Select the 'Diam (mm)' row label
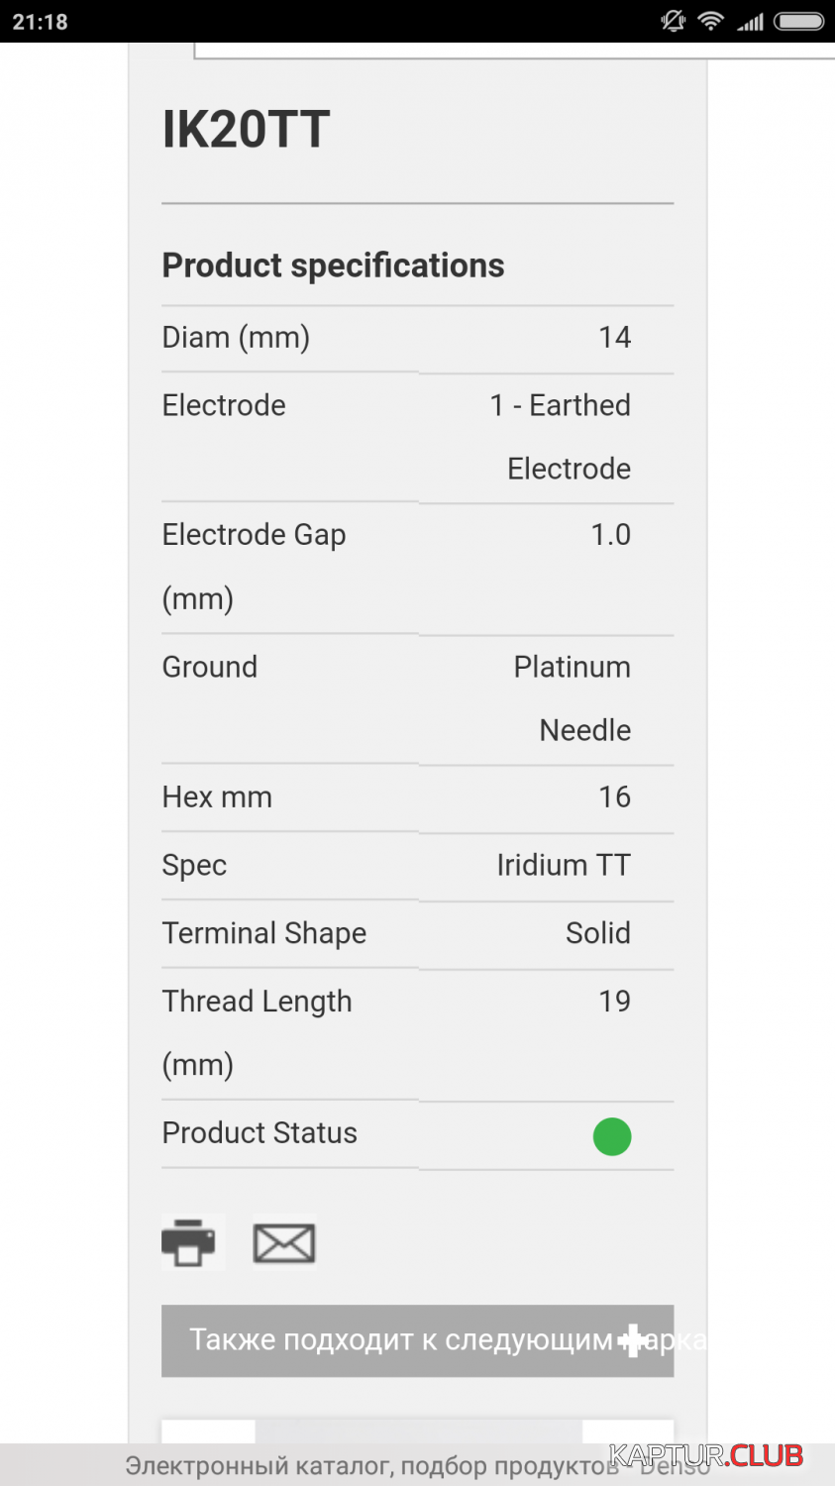This screenshot has height=1486, width=835. click(x=236, y=338)
